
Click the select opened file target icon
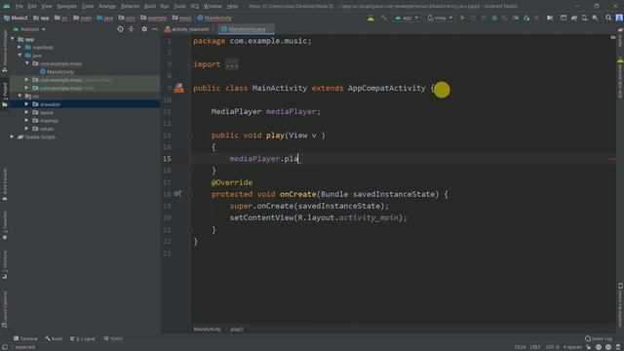tap(120, 29)
